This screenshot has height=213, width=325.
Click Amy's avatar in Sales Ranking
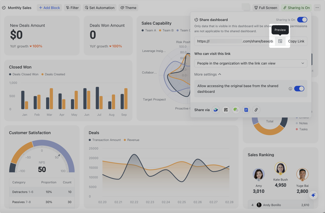tap(259, 174)
